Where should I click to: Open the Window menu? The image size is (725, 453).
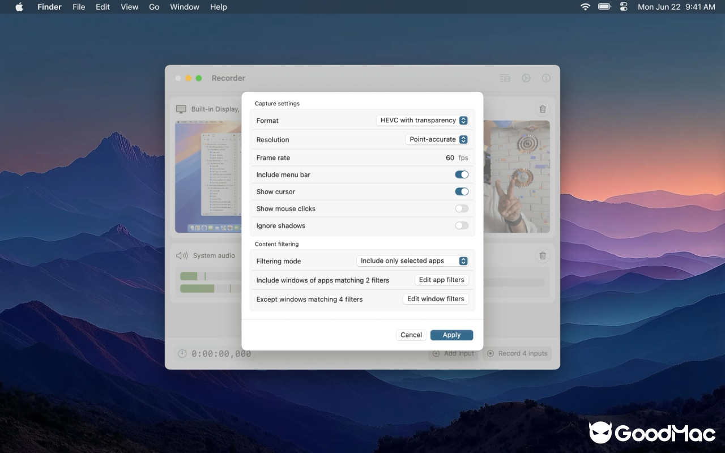185,7
